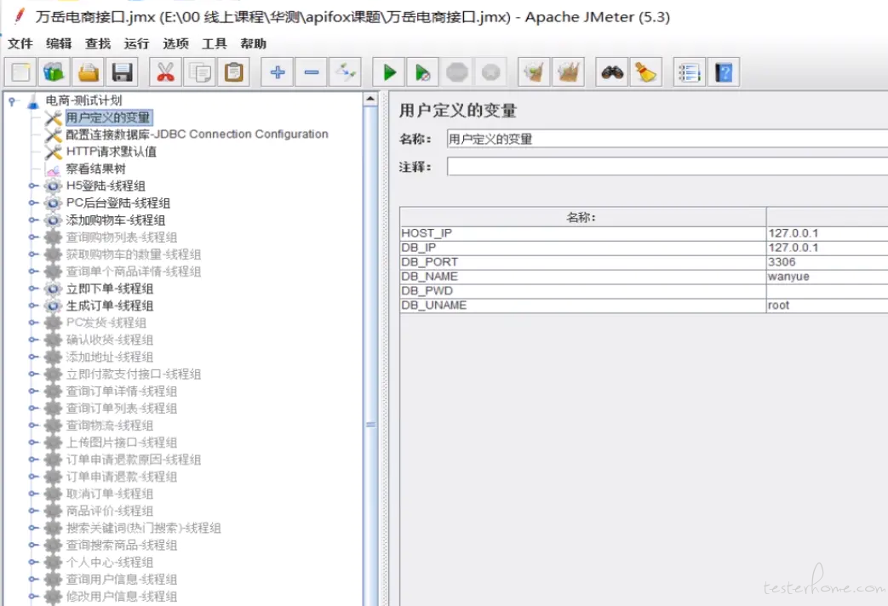Collapse the 电商-测试计划 root node
Viewport: 888px width, 606px height.
coord(12,101)
